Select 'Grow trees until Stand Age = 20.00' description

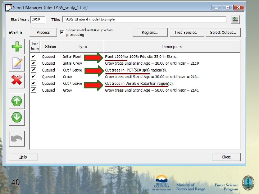coord(152,63)
